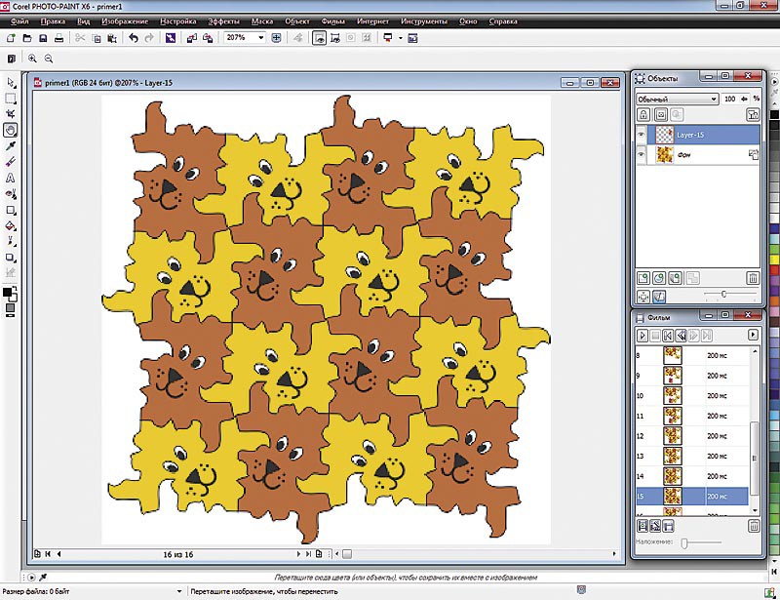
Task: Click the Save Frame icon in Film panel
Action: click(x=668, y=526)
